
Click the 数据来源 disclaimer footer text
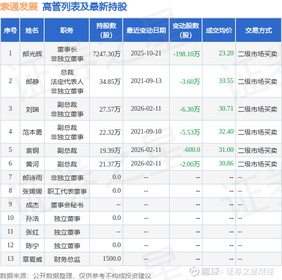76,275
